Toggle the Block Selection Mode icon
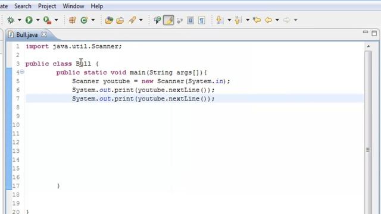Image resolution: width=381 pixels, height=214 pixels. point(190,20)
